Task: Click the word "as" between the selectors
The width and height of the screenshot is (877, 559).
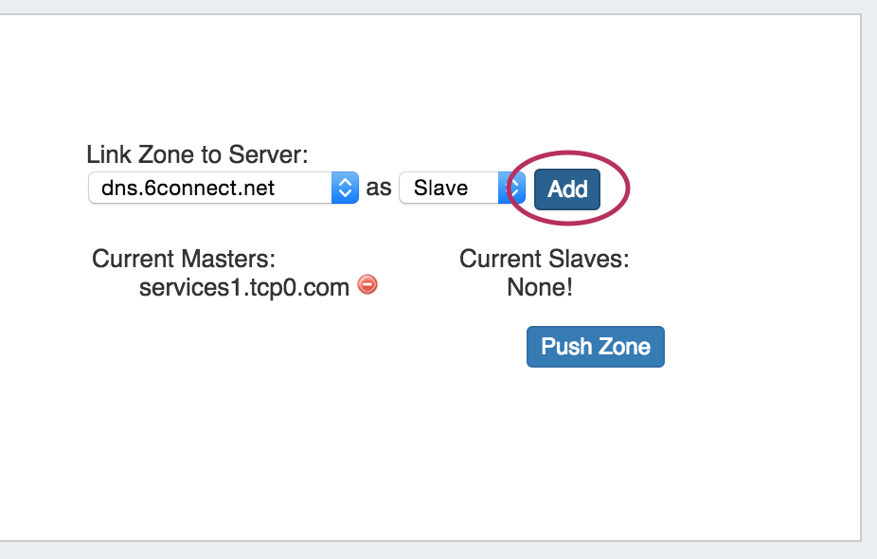Action: click(379, 188)
